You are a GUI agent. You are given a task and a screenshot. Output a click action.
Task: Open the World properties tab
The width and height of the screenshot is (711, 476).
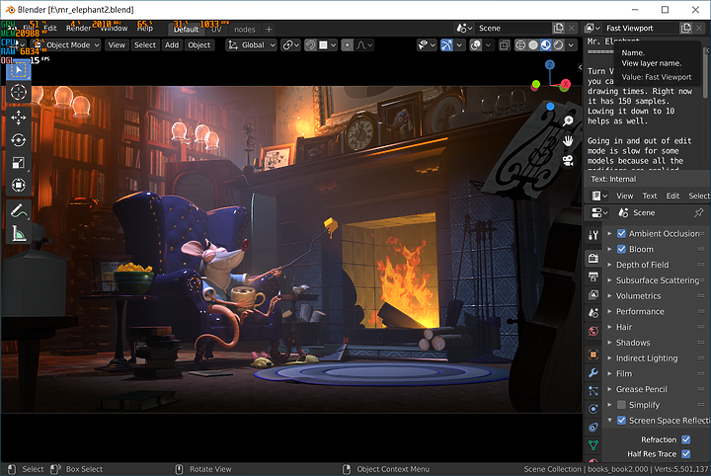coord(593,331)
